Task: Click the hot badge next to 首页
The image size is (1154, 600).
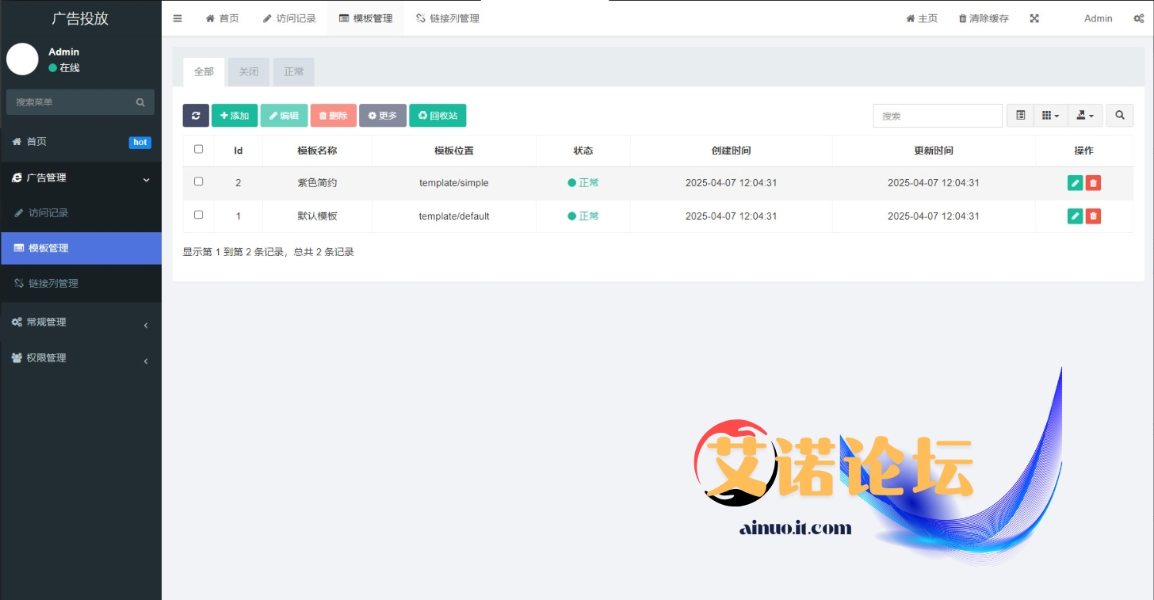Action: tap(140, 143)
